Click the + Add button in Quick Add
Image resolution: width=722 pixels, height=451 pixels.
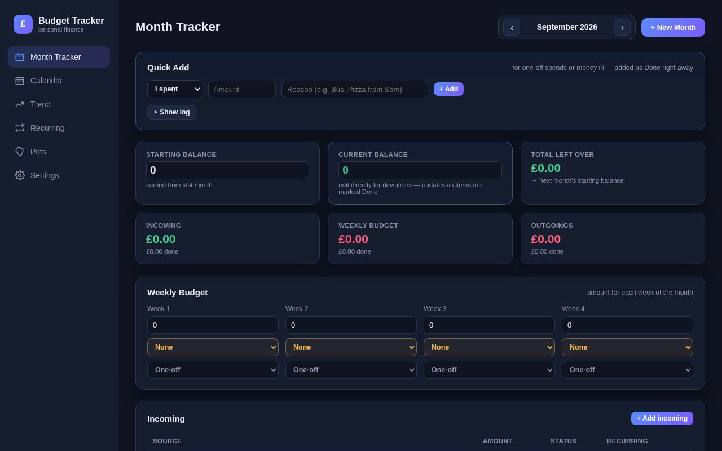448,89
